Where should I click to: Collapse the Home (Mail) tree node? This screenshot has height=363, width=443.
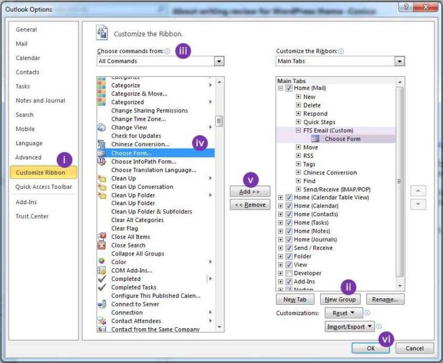[280, 88]
